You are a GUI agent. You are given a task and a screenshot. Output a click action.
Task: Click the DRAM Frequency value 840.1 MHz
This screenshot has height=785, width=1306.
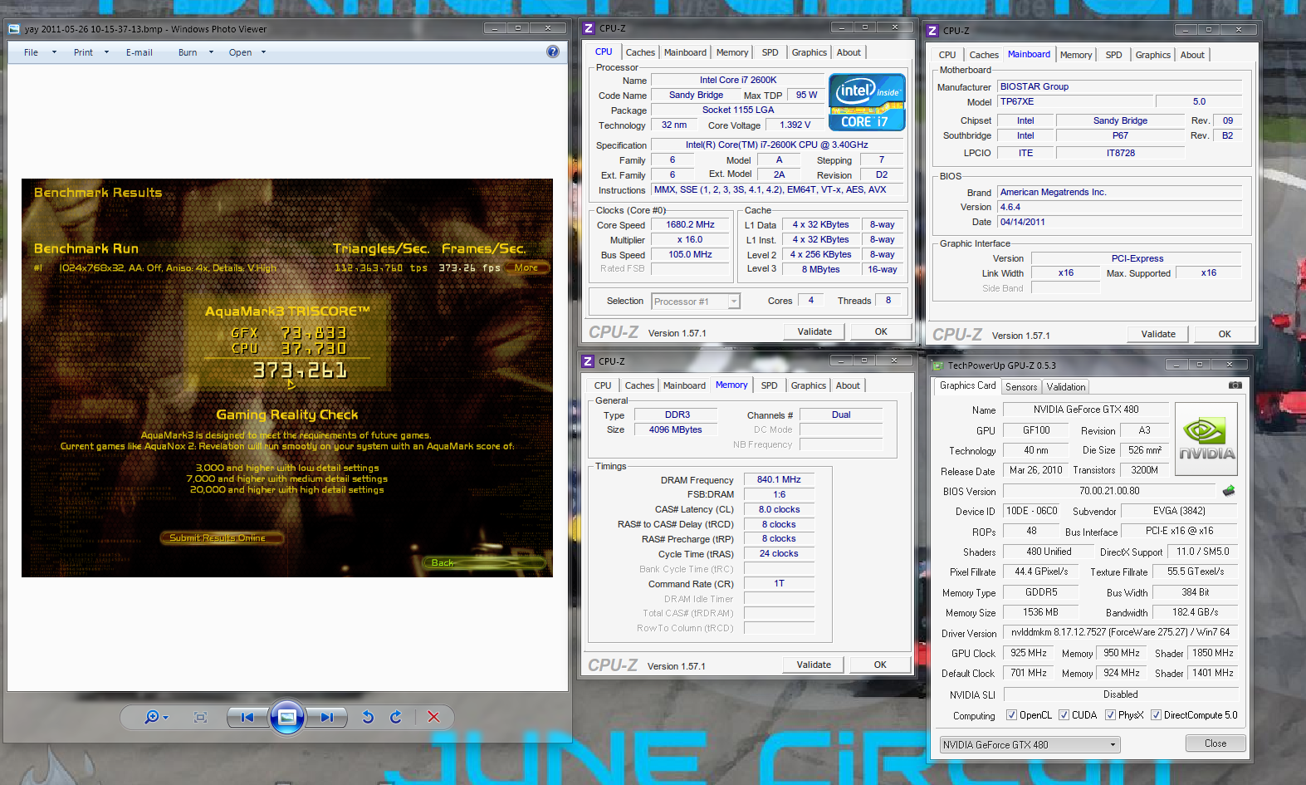779,479
